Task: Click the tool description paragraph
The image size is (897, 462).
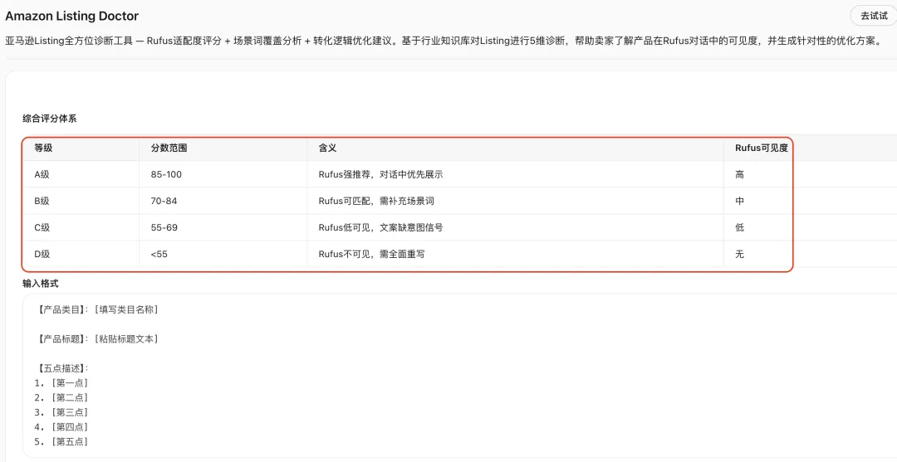Action: [444, 41]
